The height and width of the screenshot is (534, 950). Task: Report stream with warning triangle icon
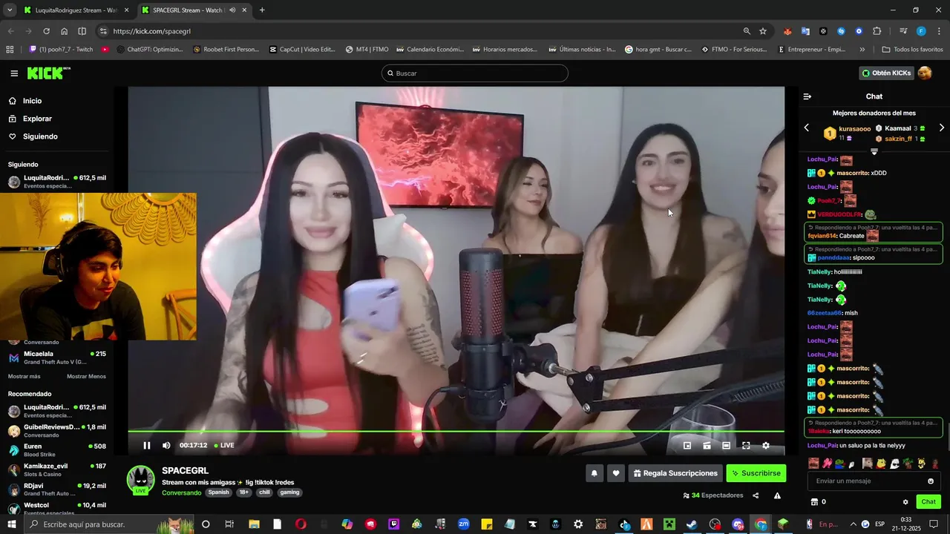(x=777, y=495)
